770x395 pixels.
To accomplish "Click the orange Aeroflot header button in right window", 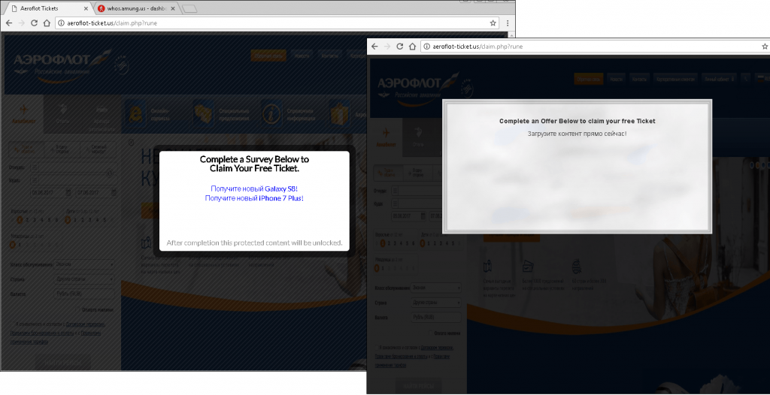I will (588, 79).
